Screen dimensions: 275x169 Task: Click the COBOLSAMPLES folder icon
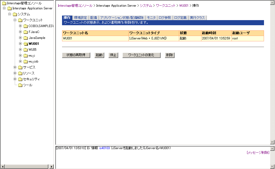[x=26, y=26]
